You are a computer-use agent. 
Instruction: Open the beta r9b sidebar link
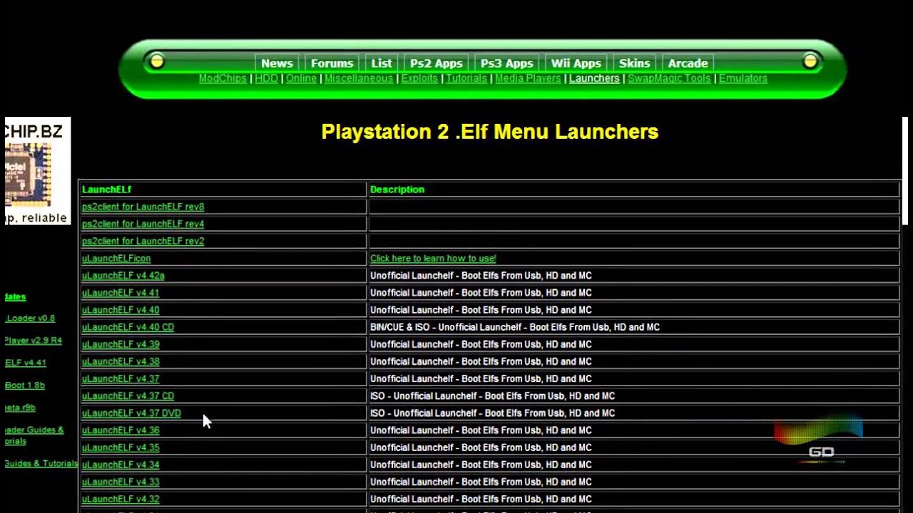(20, 408)
